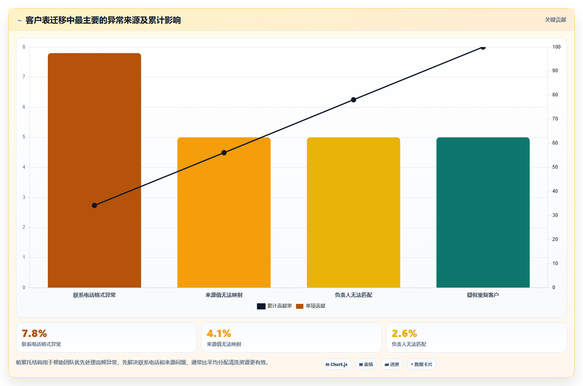
Task: Click the line point above 来源值无法映射
Action: (224, 153)
